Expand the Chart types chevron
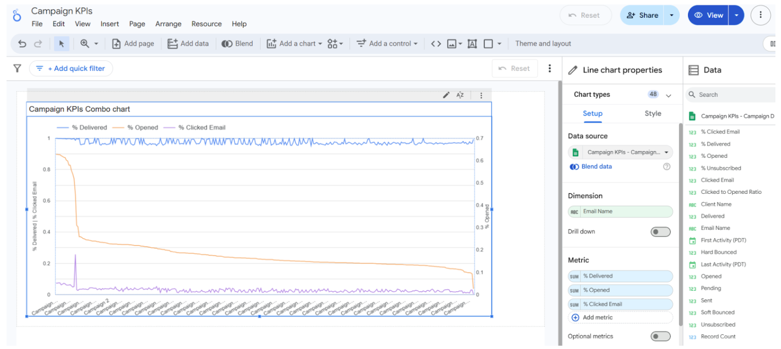The height and width of the screenshot is (349, 781). click(668, 95)
